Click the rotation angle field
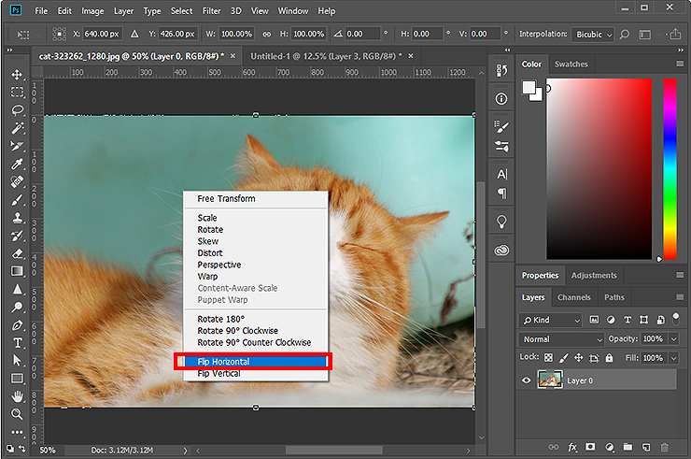The width and height of the screenshot is (691, 459). [x=361, y=34]
